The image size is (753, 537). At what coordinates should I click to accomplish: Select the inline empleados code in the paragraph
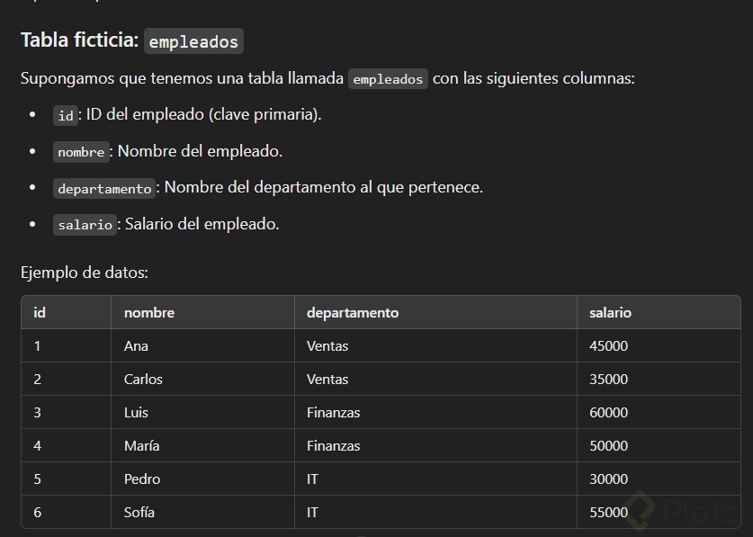388,79
